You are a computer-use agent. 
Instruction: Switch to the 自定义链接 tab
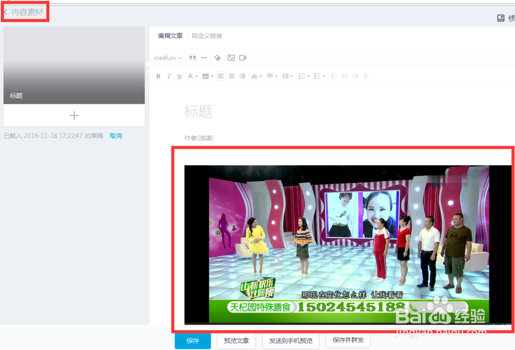coord(207,36)
